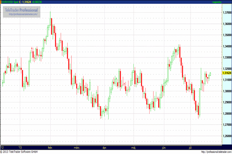Click the EUR/USD Spot symbol label

[10, 2]
